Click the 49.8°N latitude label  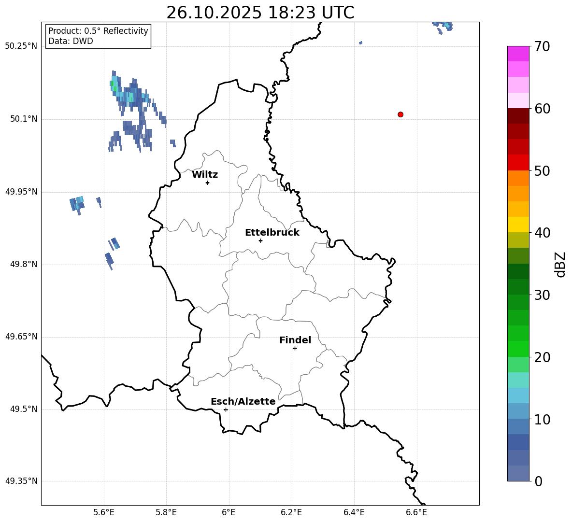(x=24, y=264)
